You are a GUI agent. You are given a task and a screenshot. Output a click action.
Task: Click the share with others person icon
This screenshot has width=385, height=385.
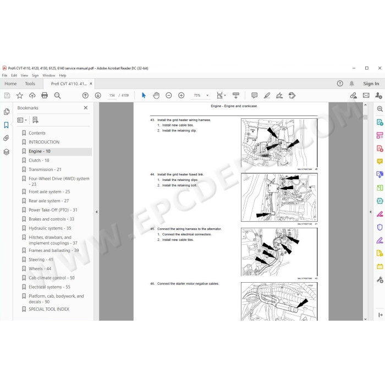click(x=378, y=96)
